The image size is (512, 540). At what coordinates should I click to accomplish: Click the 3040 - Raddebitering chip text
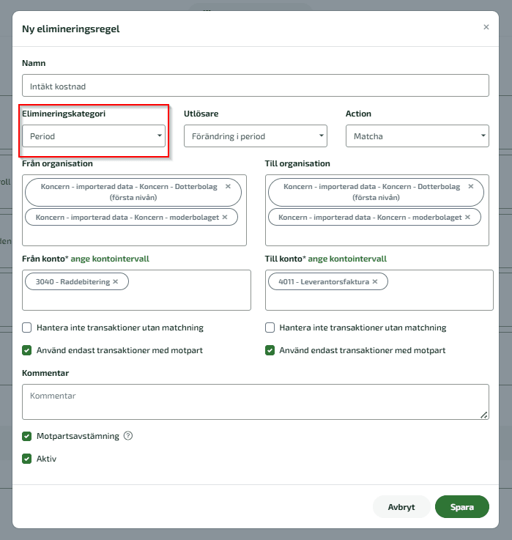pos(73,281)
